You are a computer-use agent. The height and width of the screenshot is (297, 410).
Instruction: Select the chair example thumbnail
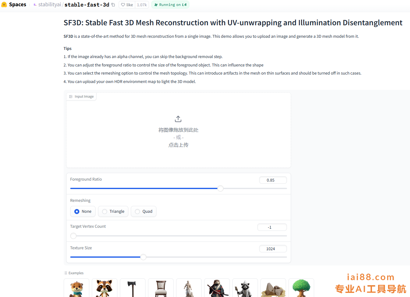click(161, 288)
